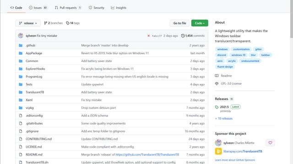This screenshot has height=164, width=293.
Task: Click the ExplorerHooks folder icon
Action: point(21,69)
